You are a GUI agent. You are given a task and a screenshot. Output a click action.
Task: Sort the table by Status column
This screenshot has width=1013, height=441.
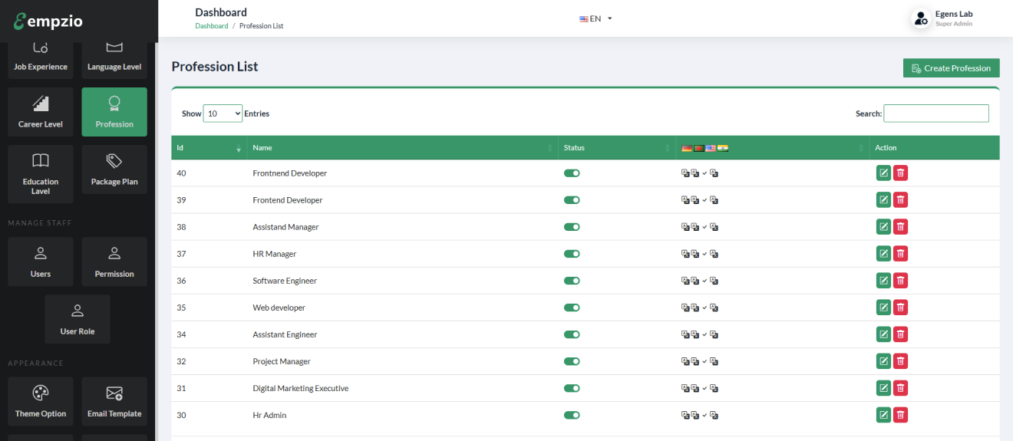(616, 147)
